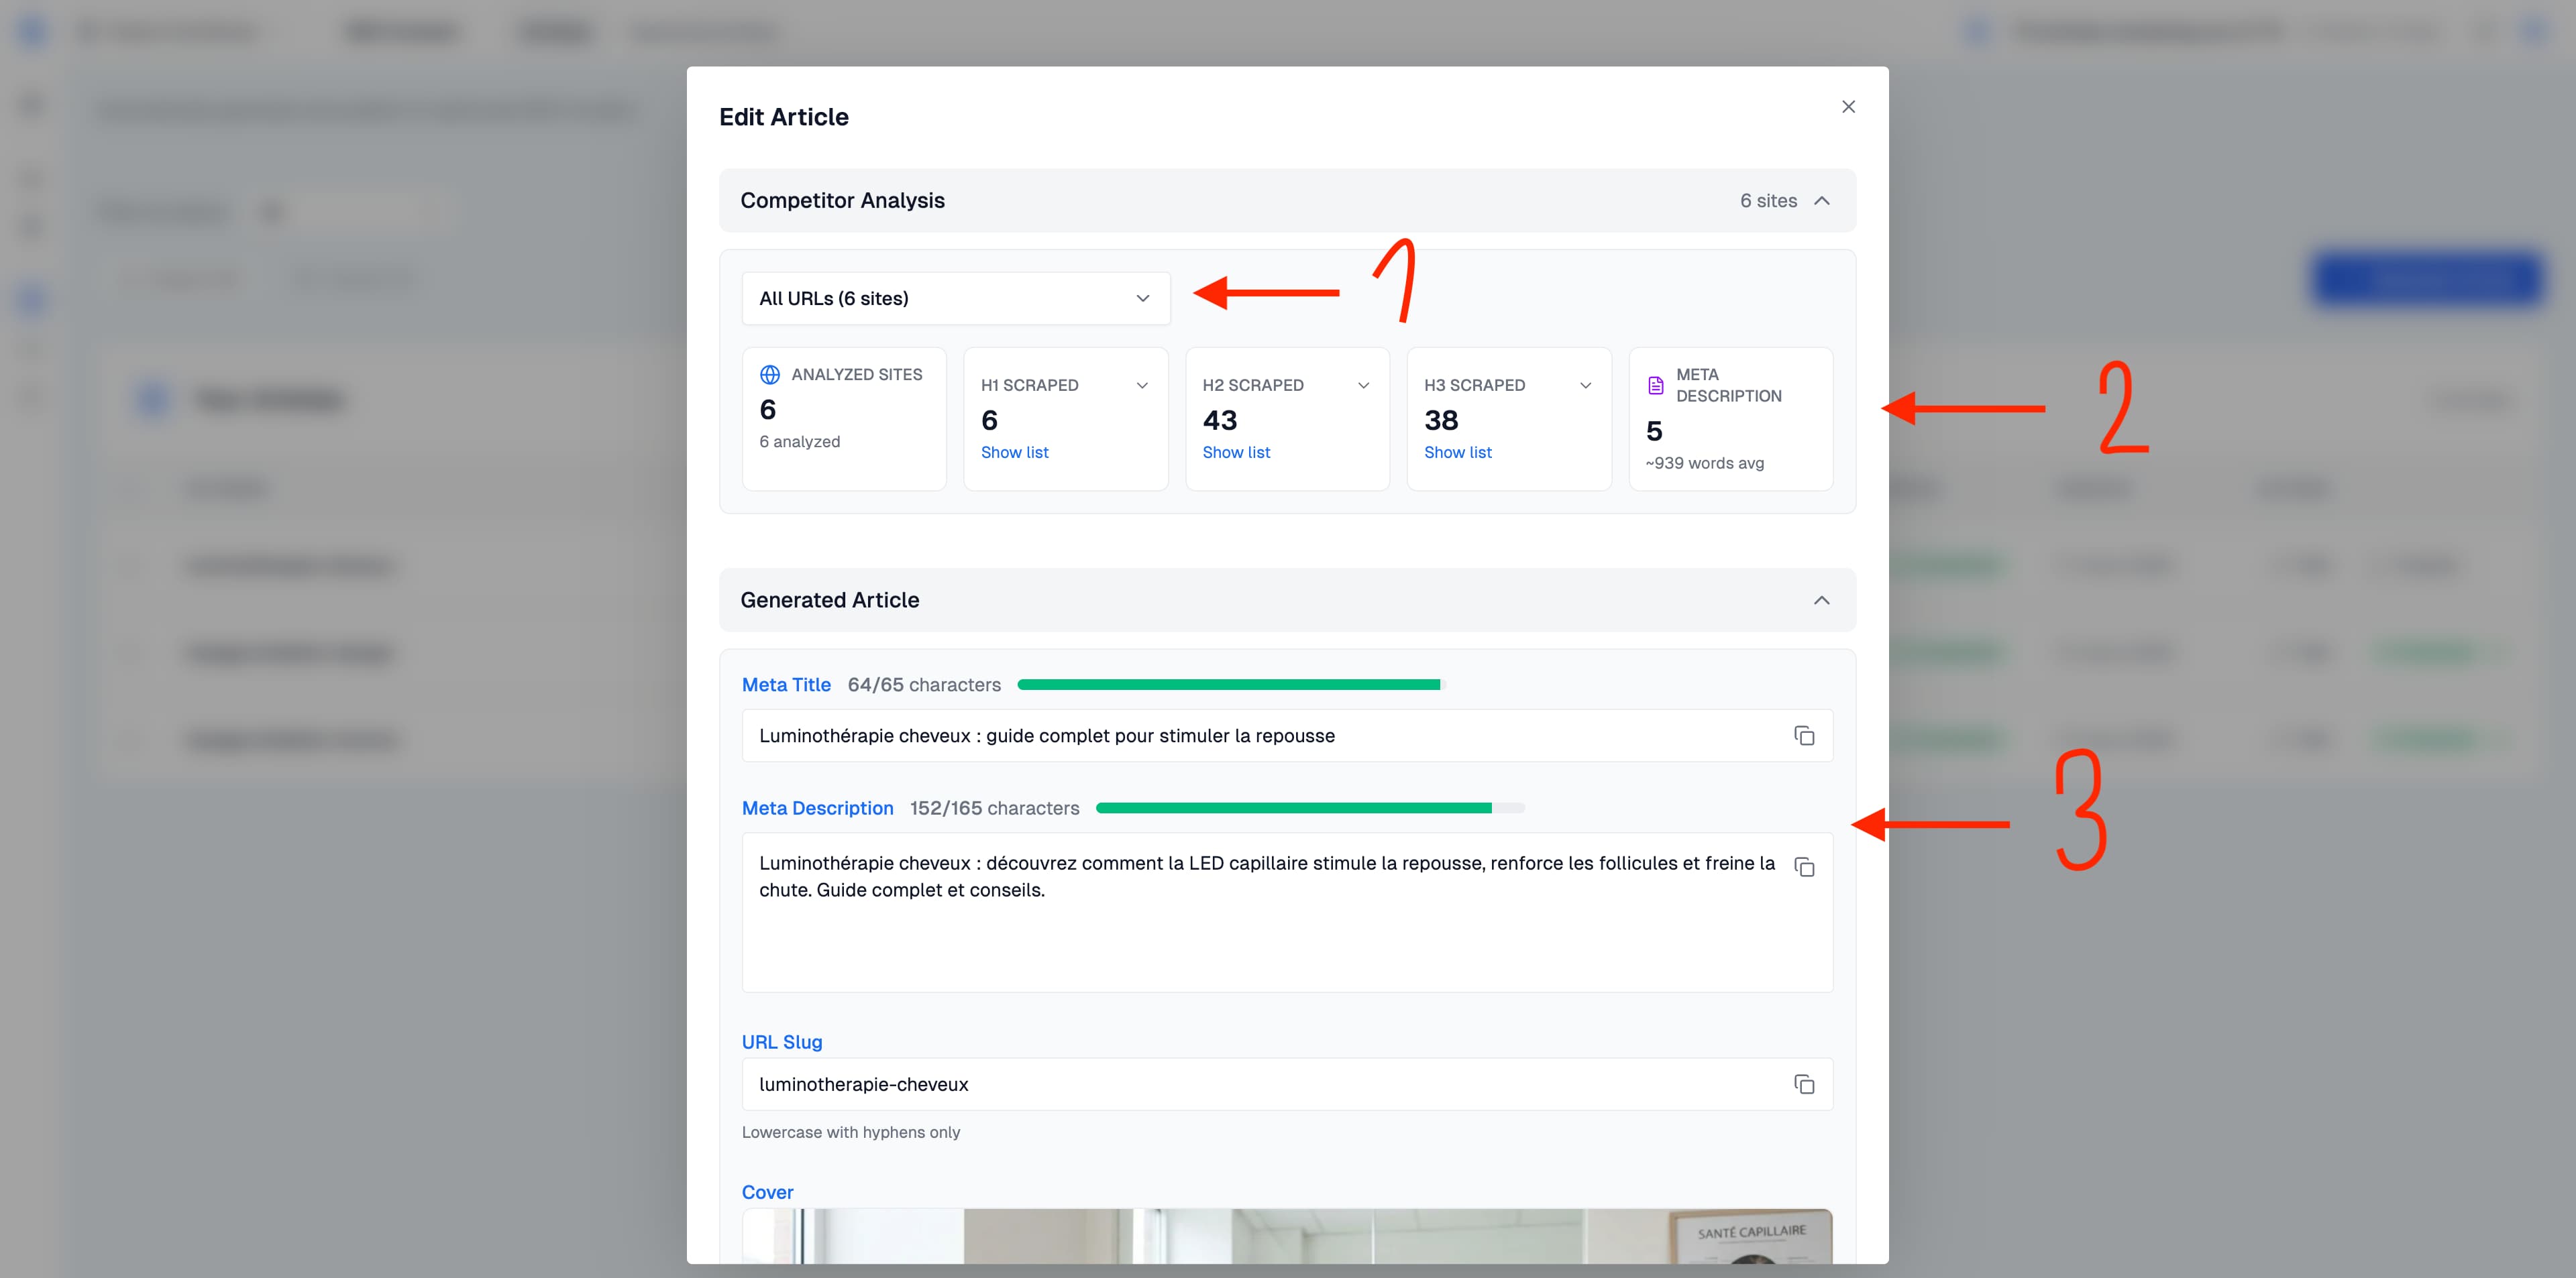Click the blue "Meta Description" field label

818,809
